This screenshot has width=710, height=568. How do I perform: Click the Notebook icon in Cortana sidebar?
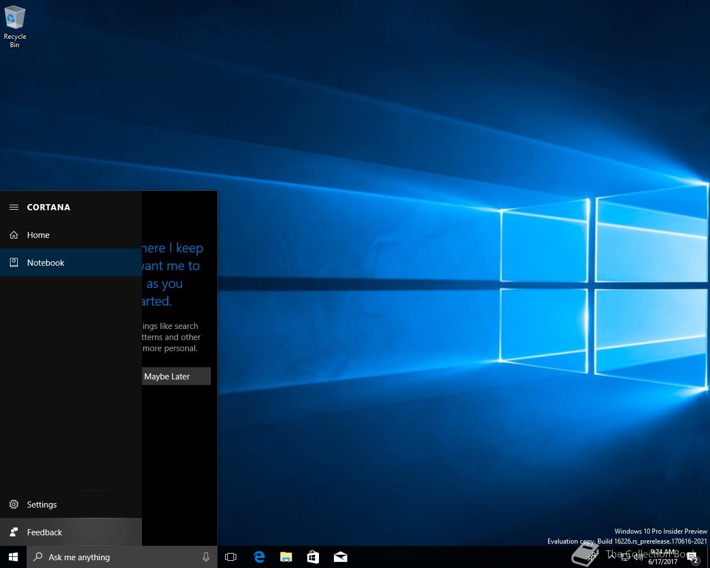pos(14,262)
